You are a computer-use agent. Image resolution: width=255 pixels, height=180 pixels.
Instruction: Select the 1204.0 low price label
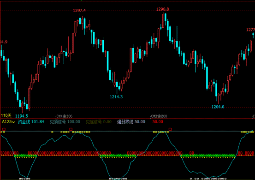tap(218, 107)
